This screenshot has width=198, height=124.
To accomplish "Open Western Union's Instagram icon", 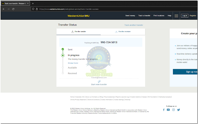I will 174,110.
